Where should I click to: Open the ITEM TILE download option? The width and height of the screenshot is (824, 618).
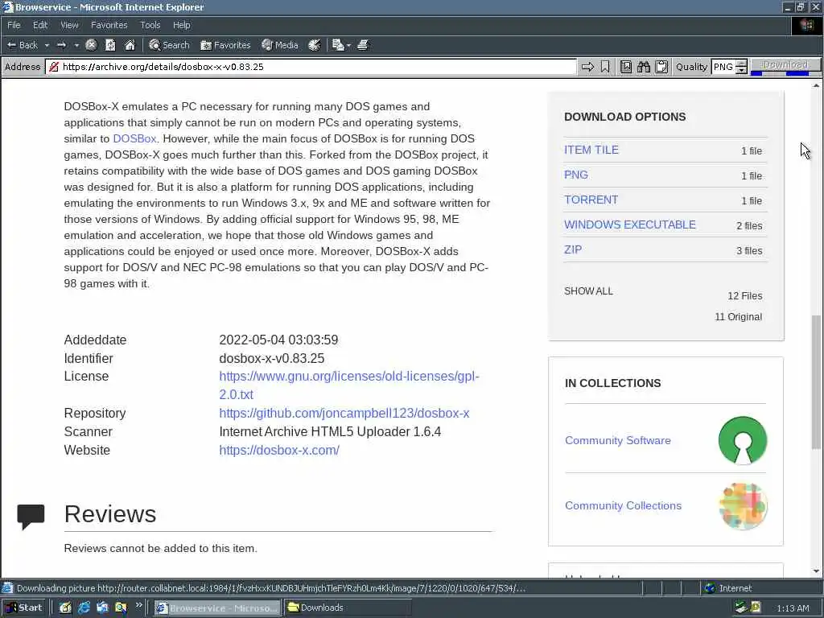[x=591, y=150]
